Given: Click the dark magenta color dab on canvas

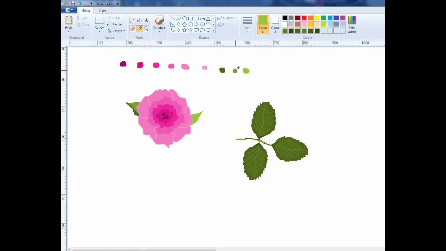Looking at the screenshot, I should [x=123, y=64].
